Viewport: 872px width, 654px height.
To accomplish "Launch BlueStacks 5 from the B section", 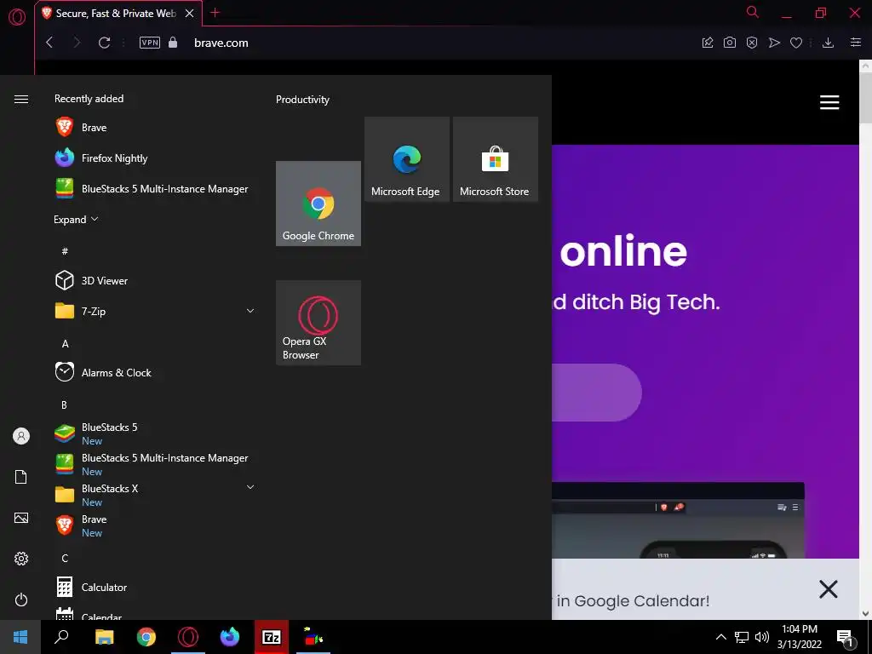I will click(x=156, y=433).
